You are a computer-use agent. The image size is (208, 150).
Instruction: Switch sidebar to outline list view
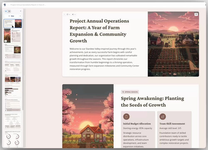(9, 11)
